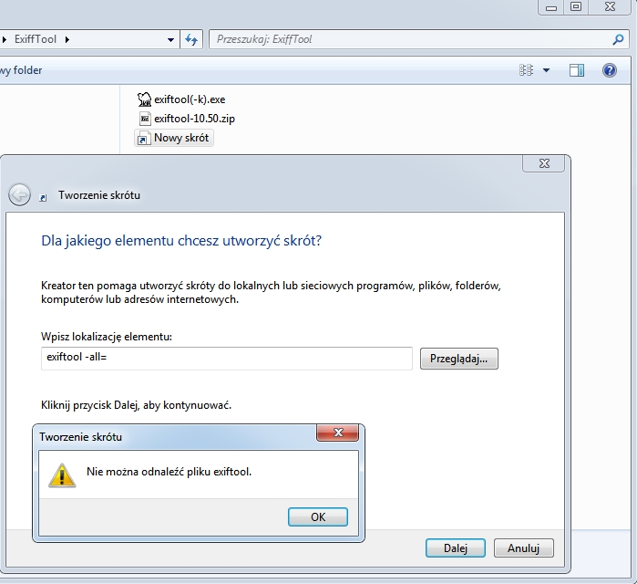This screenshot has height=584, width=637.
Task: Click the Przeglądaj... browse button
Action: tap(458, 359)
